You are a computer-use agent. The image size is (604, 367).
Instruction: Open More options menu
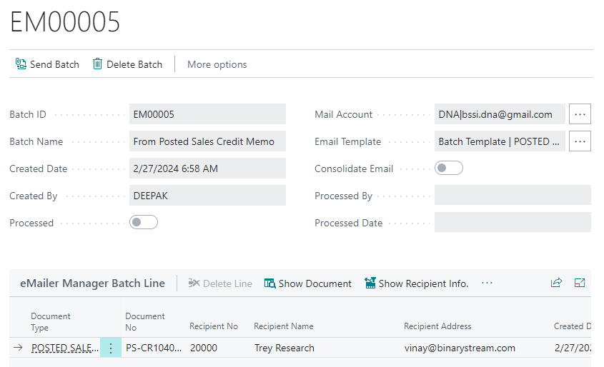coord(217,65)
